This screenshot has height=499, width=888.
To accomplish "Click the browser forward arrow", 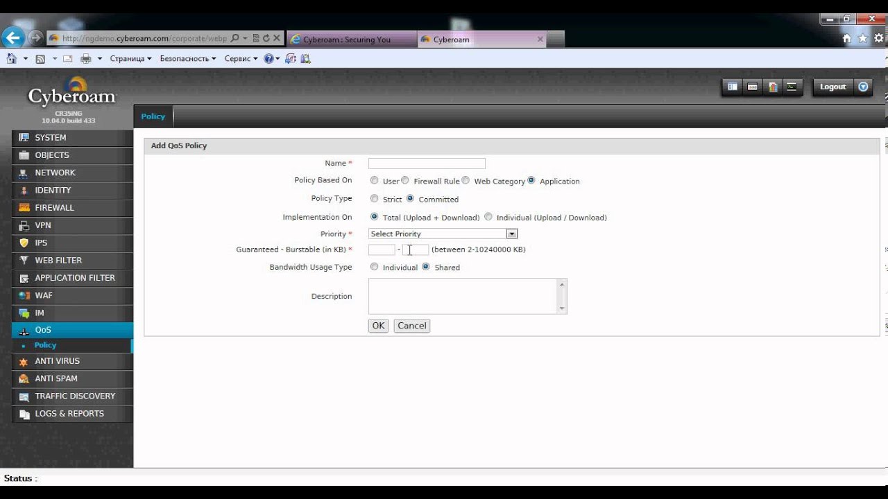I will point(35,38).
